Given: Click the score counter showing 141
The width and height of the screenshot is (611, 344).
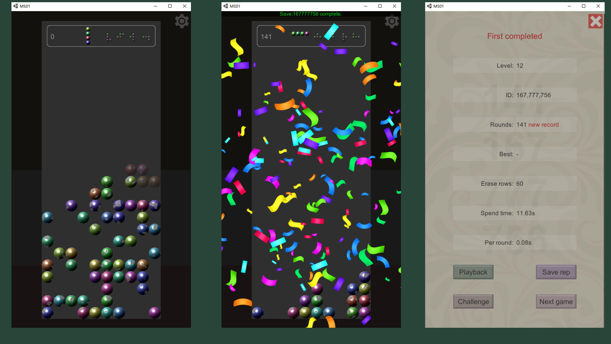Looking at the screenshot, I should click(x=266, y=37).
